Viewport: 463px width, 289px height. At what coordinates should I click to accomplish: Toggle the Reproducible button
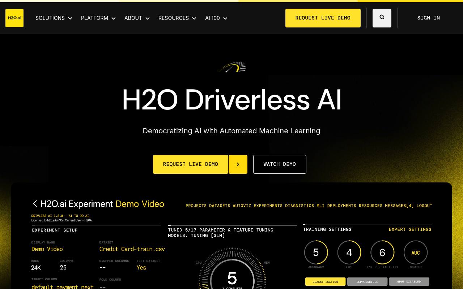click(367, 282)
